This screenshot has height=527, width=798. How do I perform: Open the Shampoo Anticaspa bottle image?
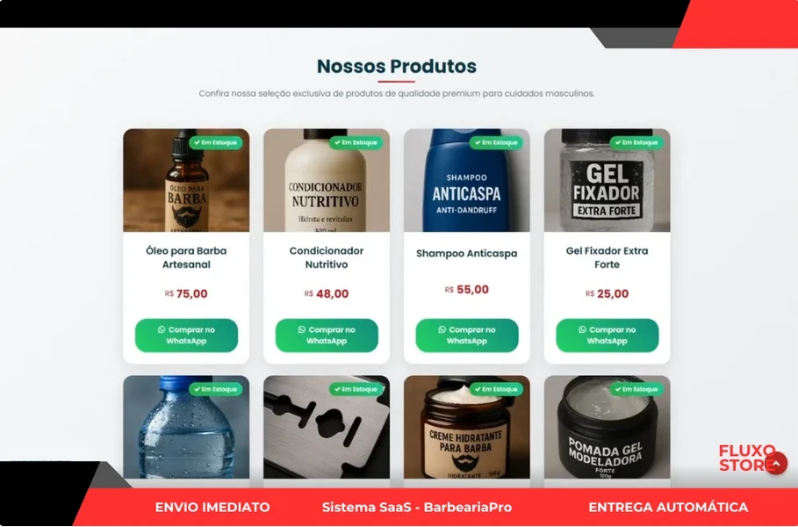467,180
